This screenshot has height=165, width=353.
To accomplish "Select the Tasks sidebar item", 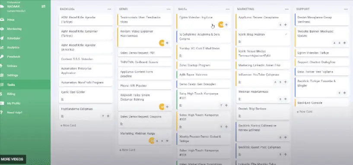I will tap(25, 84).
